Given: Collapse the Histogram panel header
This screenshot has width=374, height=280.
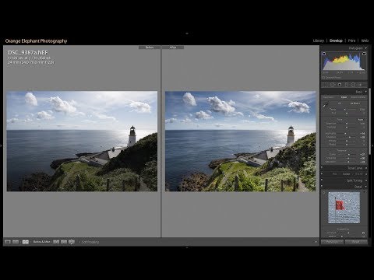Looking at the screenshot, I should click(366, 48).
